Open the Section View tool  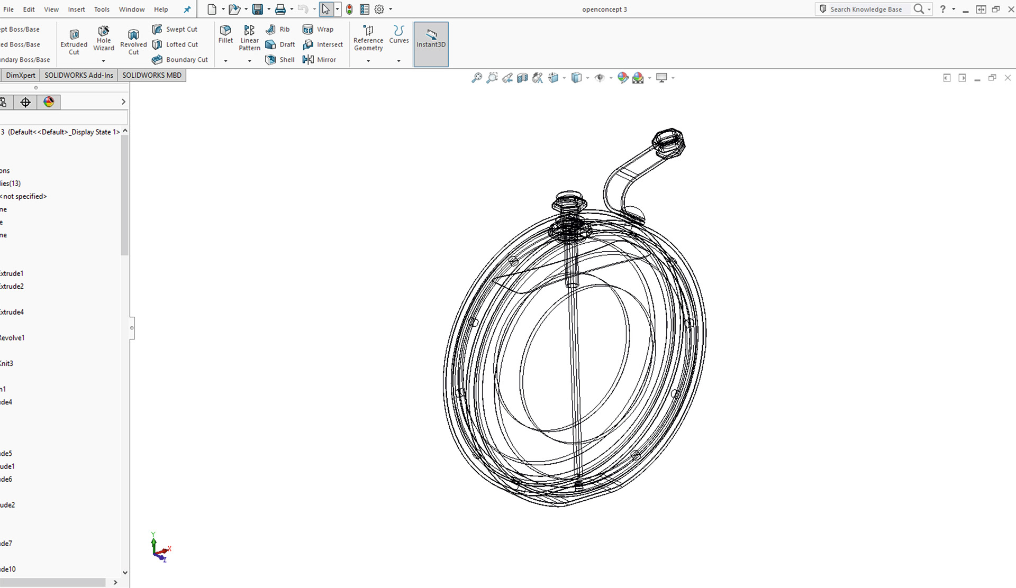point(522,78)
